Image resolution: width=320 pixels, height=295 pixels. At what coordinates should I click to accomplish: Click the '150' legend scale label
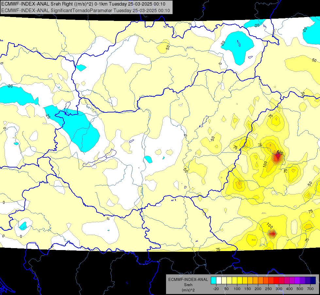(247, 289)
